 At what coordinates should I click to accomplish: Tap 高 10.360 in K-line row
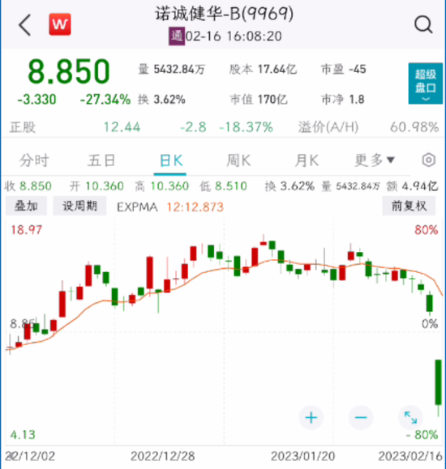click(161, 186)
